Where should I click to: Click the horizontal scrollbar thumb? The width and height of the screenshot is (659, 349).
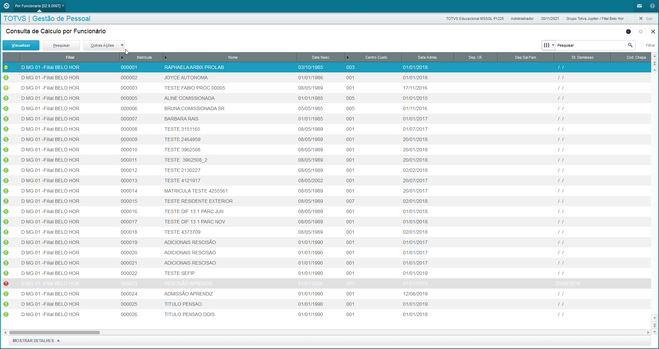coord(55,333)
